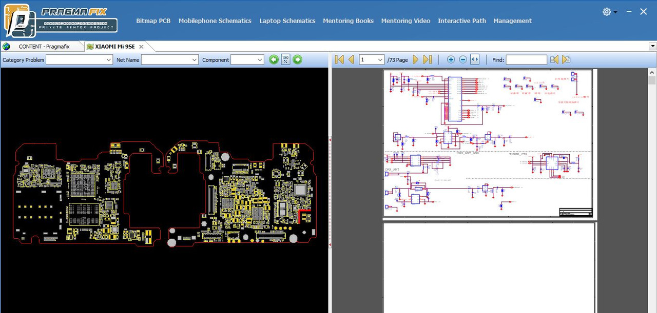Open the Bitmap PCB menu
Viewport: 657px width, 313px height.
[x=153, y=21]
